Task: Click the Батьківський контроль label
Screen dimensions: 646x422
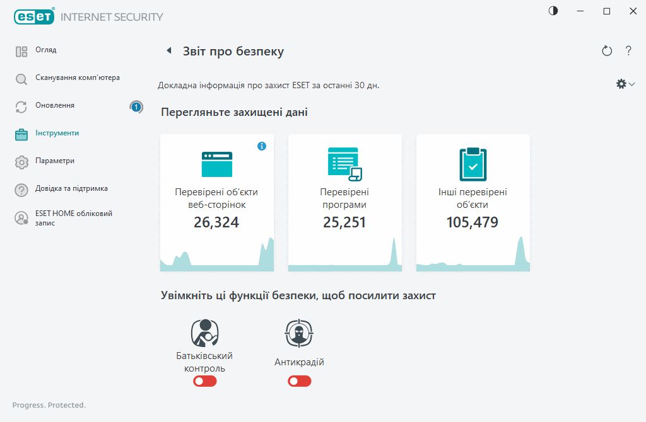Action: click(204, 362)
